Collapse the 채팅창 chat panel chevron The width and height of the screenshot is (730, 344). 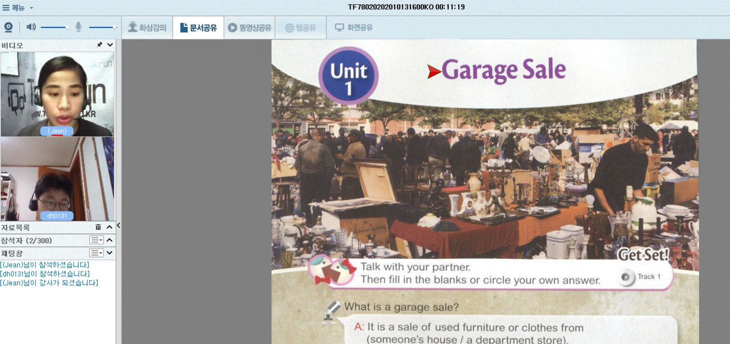pyautogui.click(x=109, y=253)
